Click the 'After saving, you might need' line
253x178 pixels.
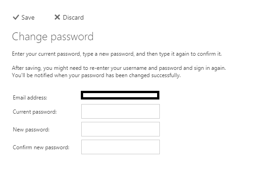point(119,68)
